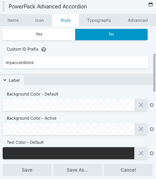Viewport: 156px width, 179px height.
Task: Grab the panel drag handle grip
Action: [4, 6]
